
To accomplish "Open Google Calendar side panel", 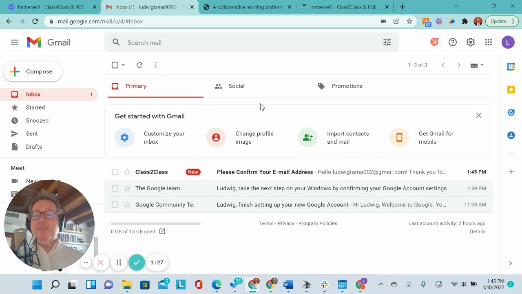I will [x=511, y=67].
